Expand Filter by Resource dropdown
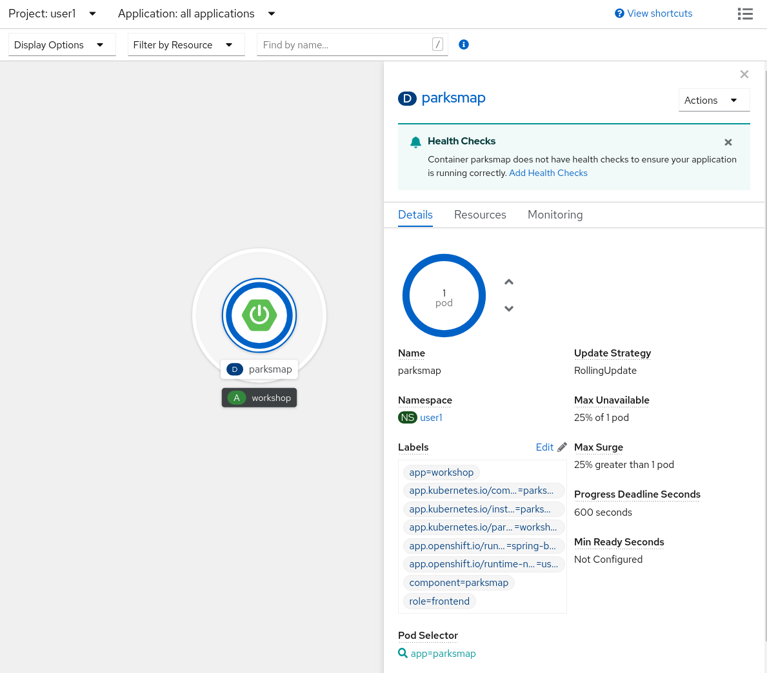Viewport: 767px width, 673px height. click(186, 44)
